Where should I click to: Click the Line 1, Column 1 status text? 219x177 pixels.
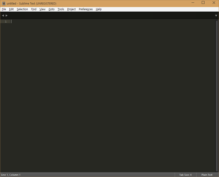click(x=11, y=175)
